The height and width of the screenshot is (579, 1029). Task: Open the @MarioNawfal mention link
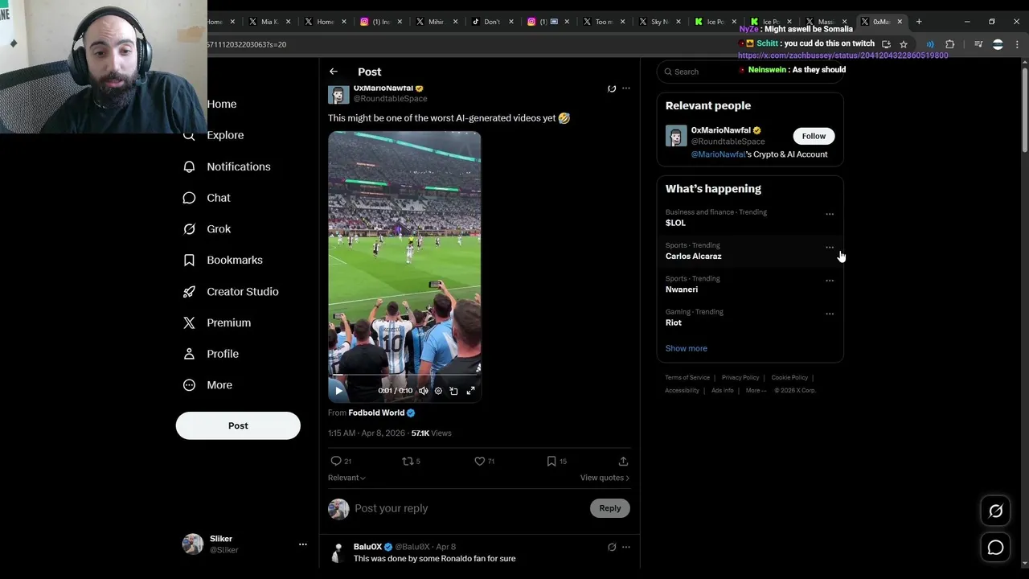click(x=719, y=154)
